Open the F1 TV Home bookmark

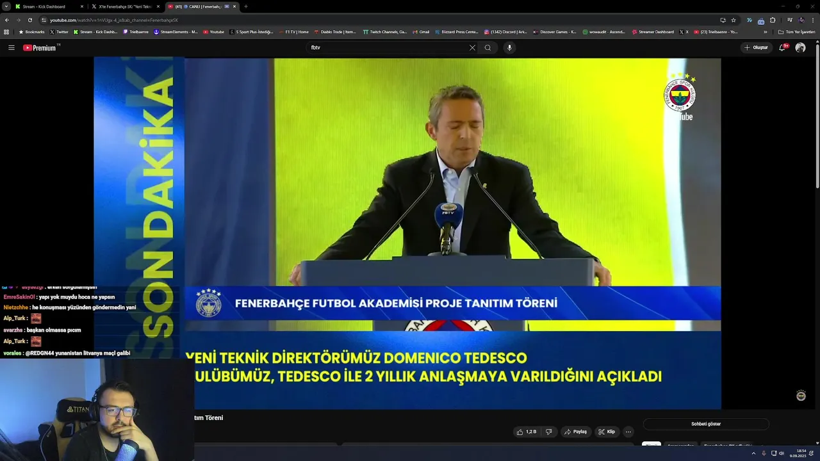point(293,31)
